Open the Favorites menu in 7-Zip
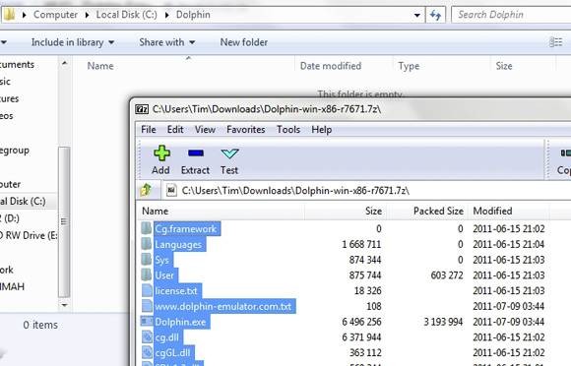 click(246, 130)
